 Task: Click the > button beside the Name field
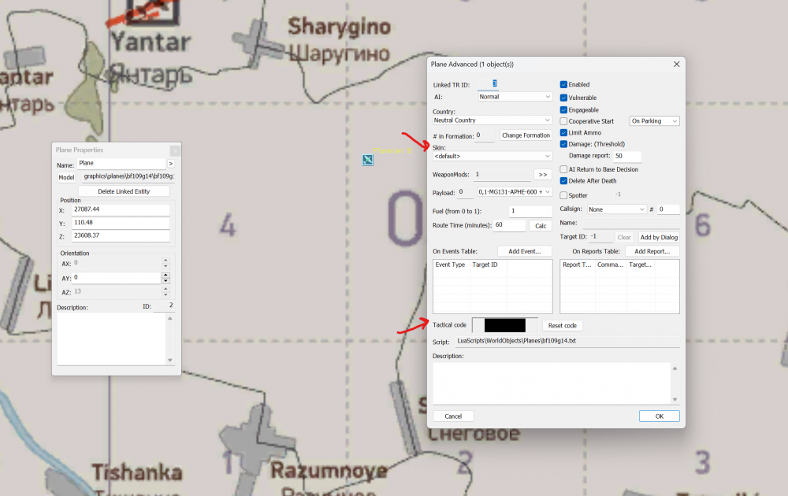[x=170, y=164]
